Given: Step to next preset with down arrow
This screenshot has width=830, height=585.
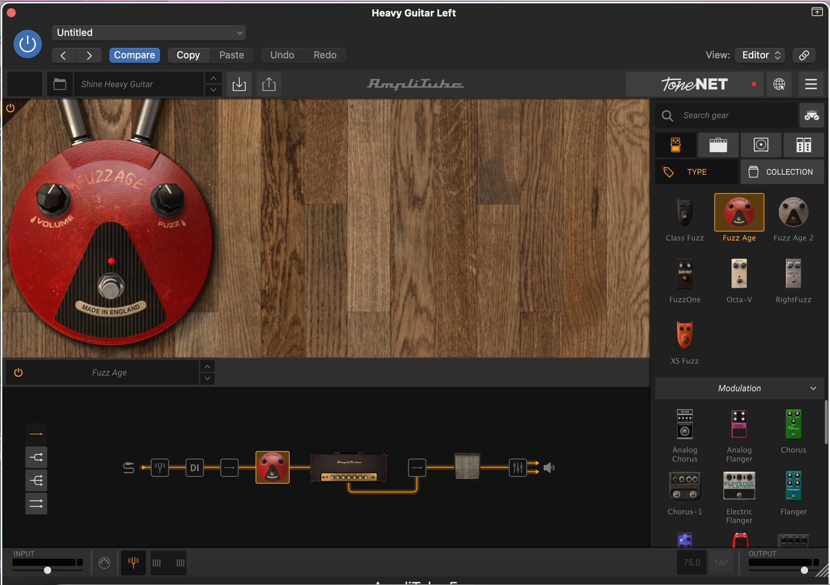Looking at the screenshot, I should [213, 90].
